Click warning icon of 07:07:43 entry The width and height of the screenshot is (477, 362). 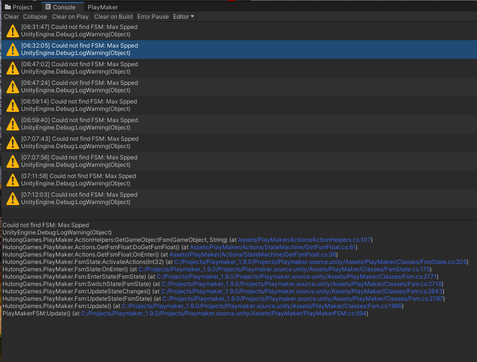12,143
